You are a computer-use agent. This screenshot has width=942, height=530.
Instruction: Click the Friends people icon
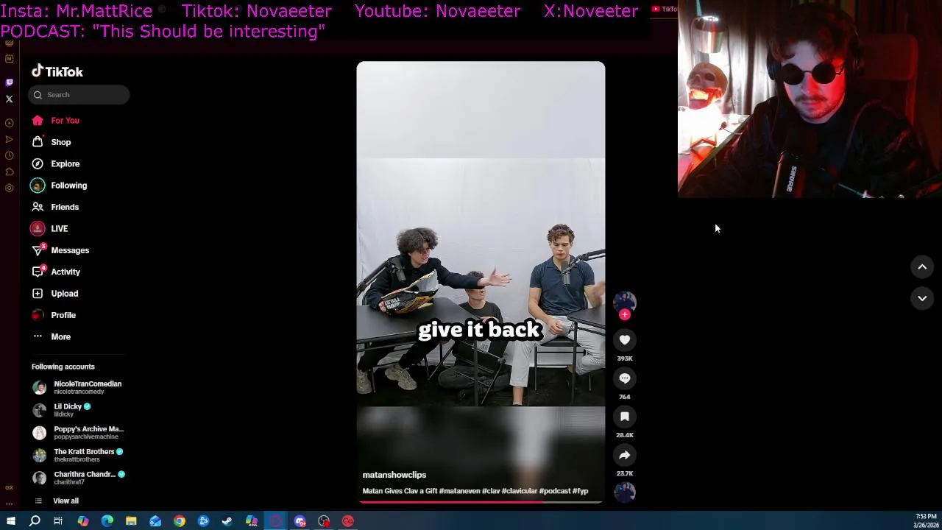[x=38, y=207]
